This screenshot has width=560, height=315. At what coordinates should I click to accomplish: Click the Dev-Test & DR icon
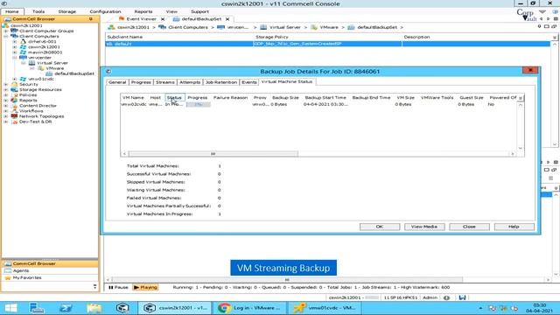click(14, 122)
